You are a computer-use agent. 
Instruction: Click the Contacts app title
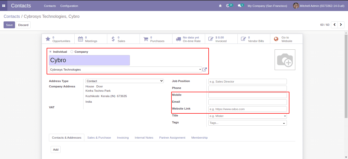point(21,6)
